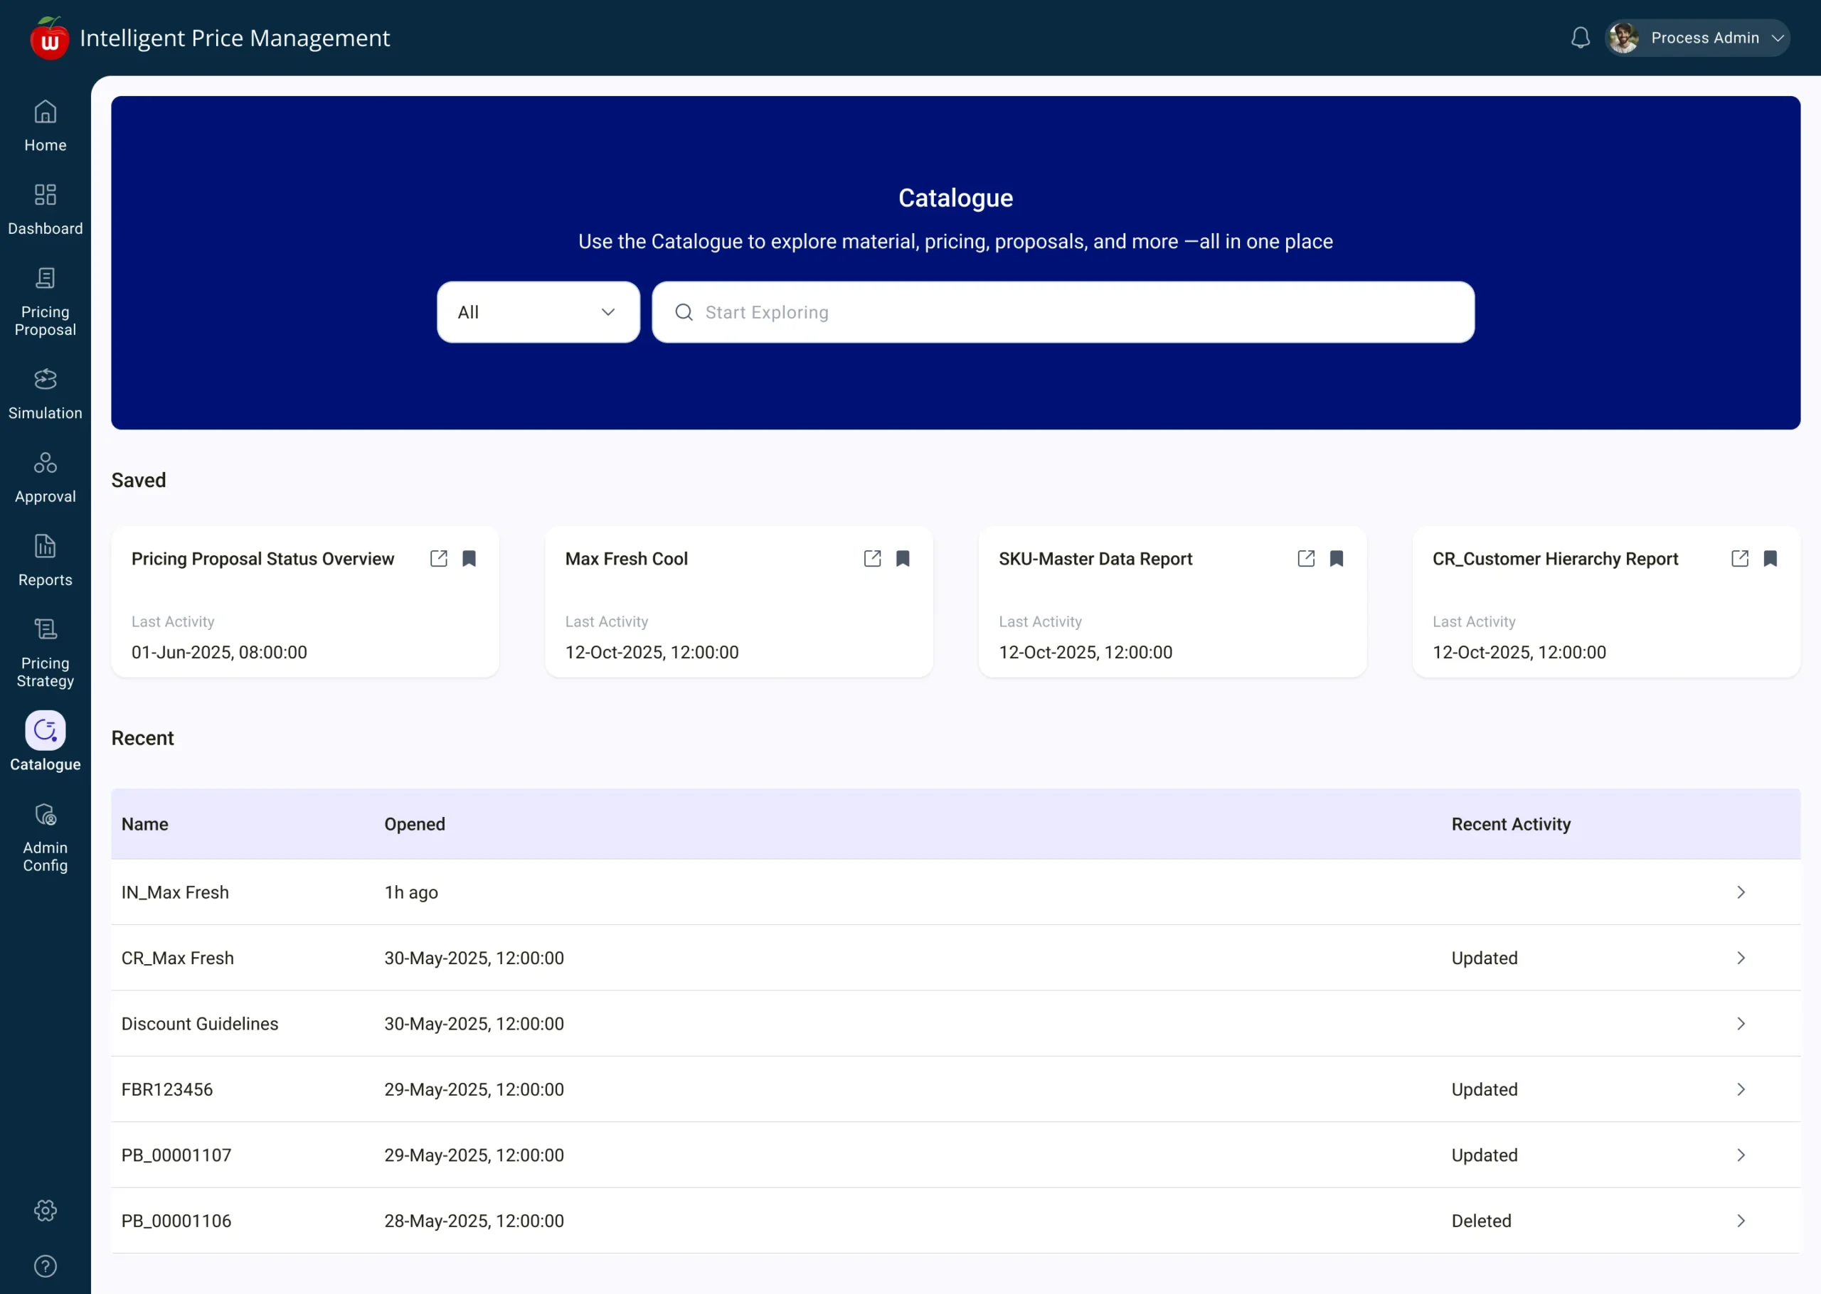This screenshot has height=1294, width=1821.
Task: Go to Home in the sidebar
Action: [x=46, y=126]
